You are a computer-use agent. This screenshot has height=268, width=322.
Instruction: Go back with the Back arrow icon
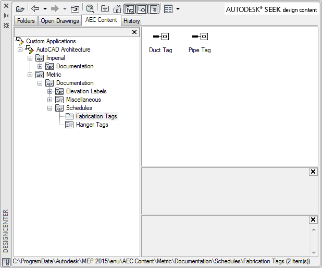click(35, 9)
